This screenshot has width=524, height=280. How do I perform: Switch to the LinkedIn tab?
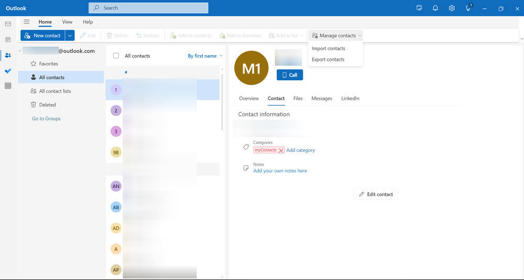coord(350,98)
